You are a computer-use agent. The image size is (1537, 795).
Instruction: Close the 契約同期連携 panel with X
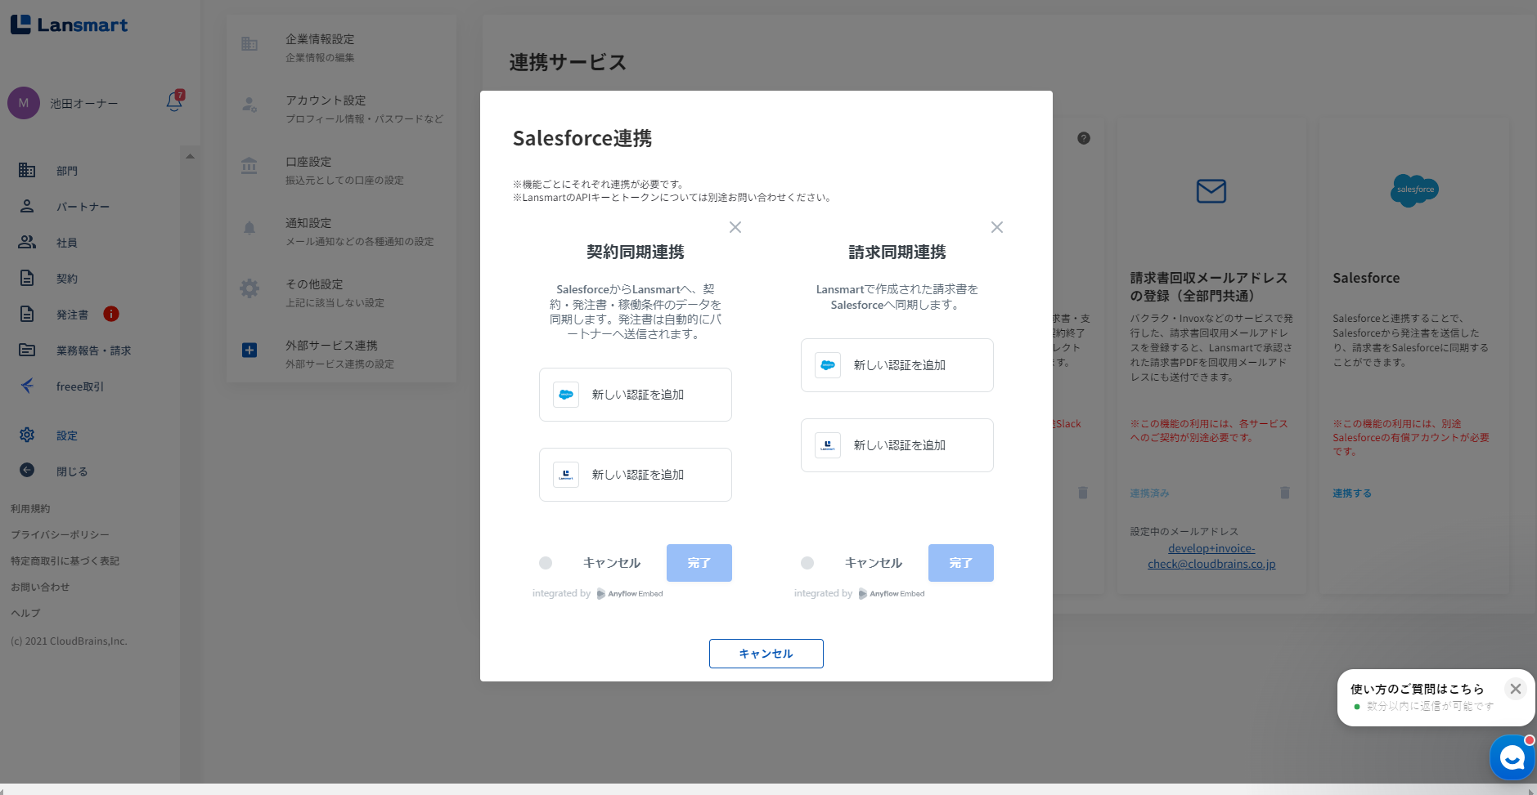tap(735, 227)
